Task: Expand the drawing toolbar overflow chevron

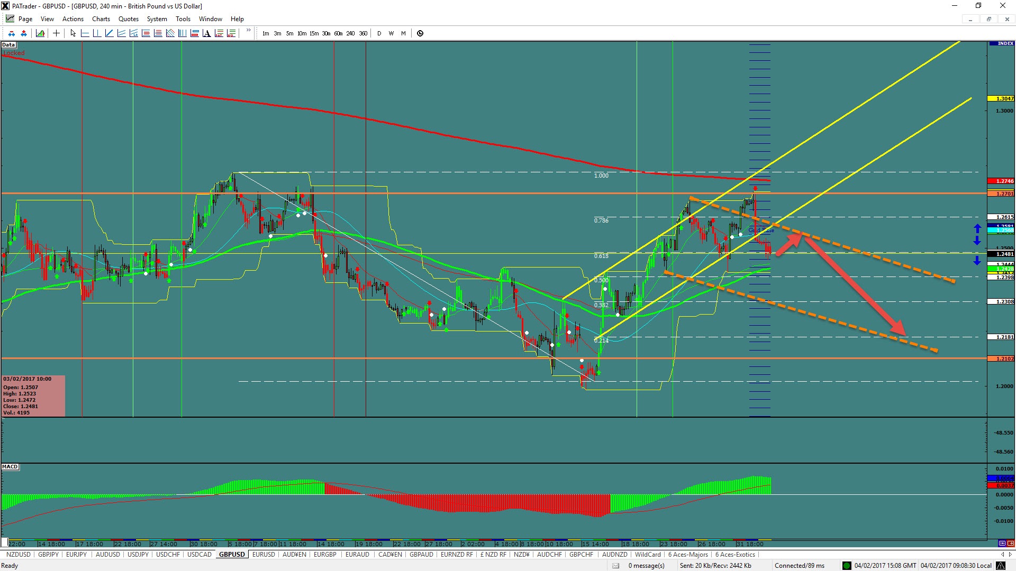Action: pos(249,30)
